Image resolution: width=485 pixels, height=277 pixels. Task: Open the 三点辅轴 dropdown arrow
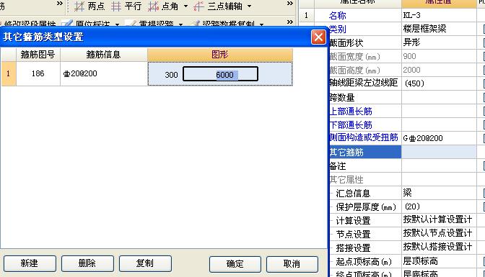[x=249, y=6]
